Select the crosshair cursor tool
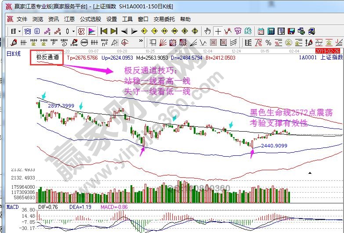 pyautogui.click(x=217, y=31)
